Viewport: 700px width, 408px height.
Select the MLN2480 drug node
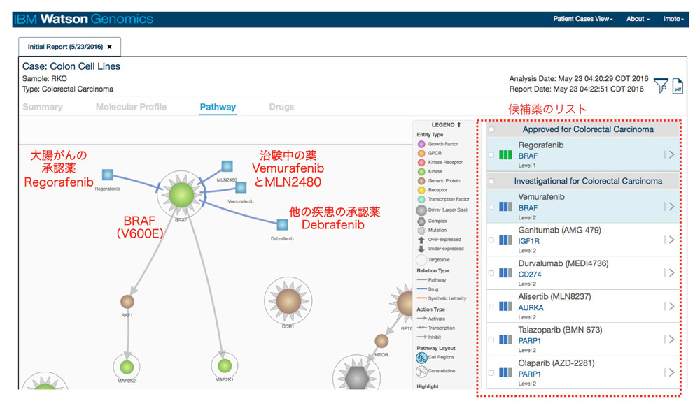click(227, 166)
